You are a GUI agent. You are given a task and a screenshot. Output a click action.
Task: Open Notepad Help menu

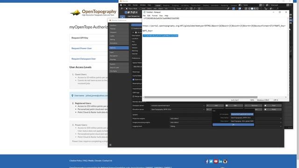click(x=166, y=15)
